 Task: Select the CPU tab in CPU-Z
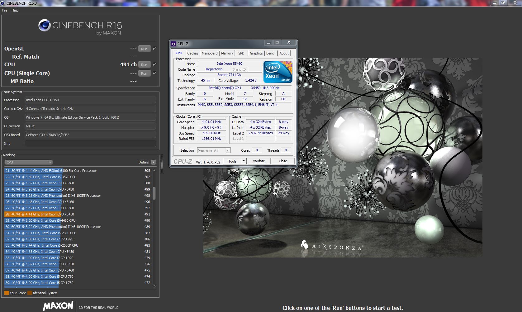tap(179, 53)
